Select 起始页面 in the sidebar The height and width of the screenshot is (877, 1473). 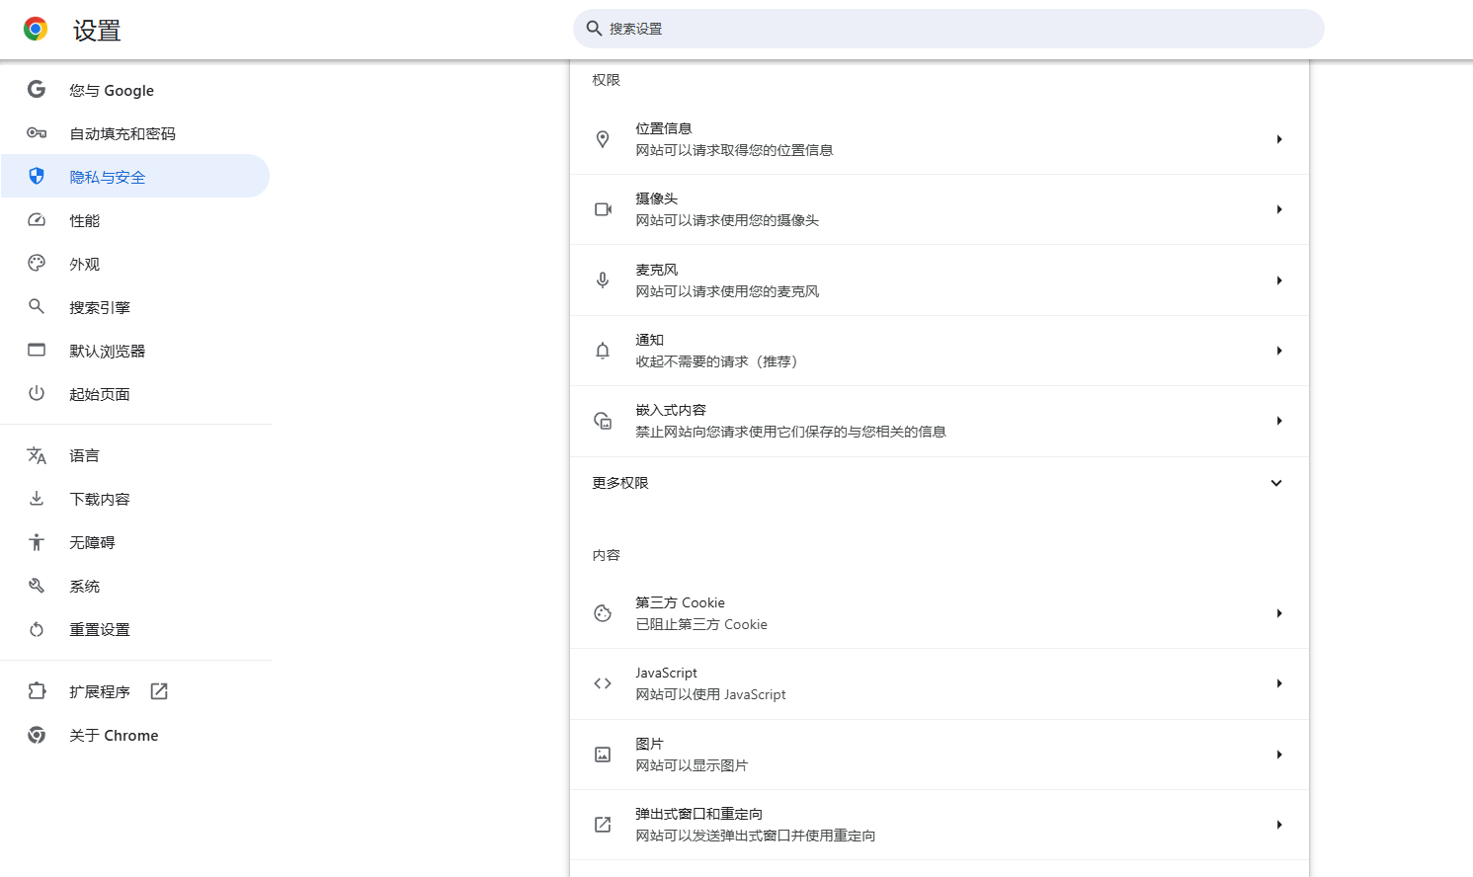[134, 394]
